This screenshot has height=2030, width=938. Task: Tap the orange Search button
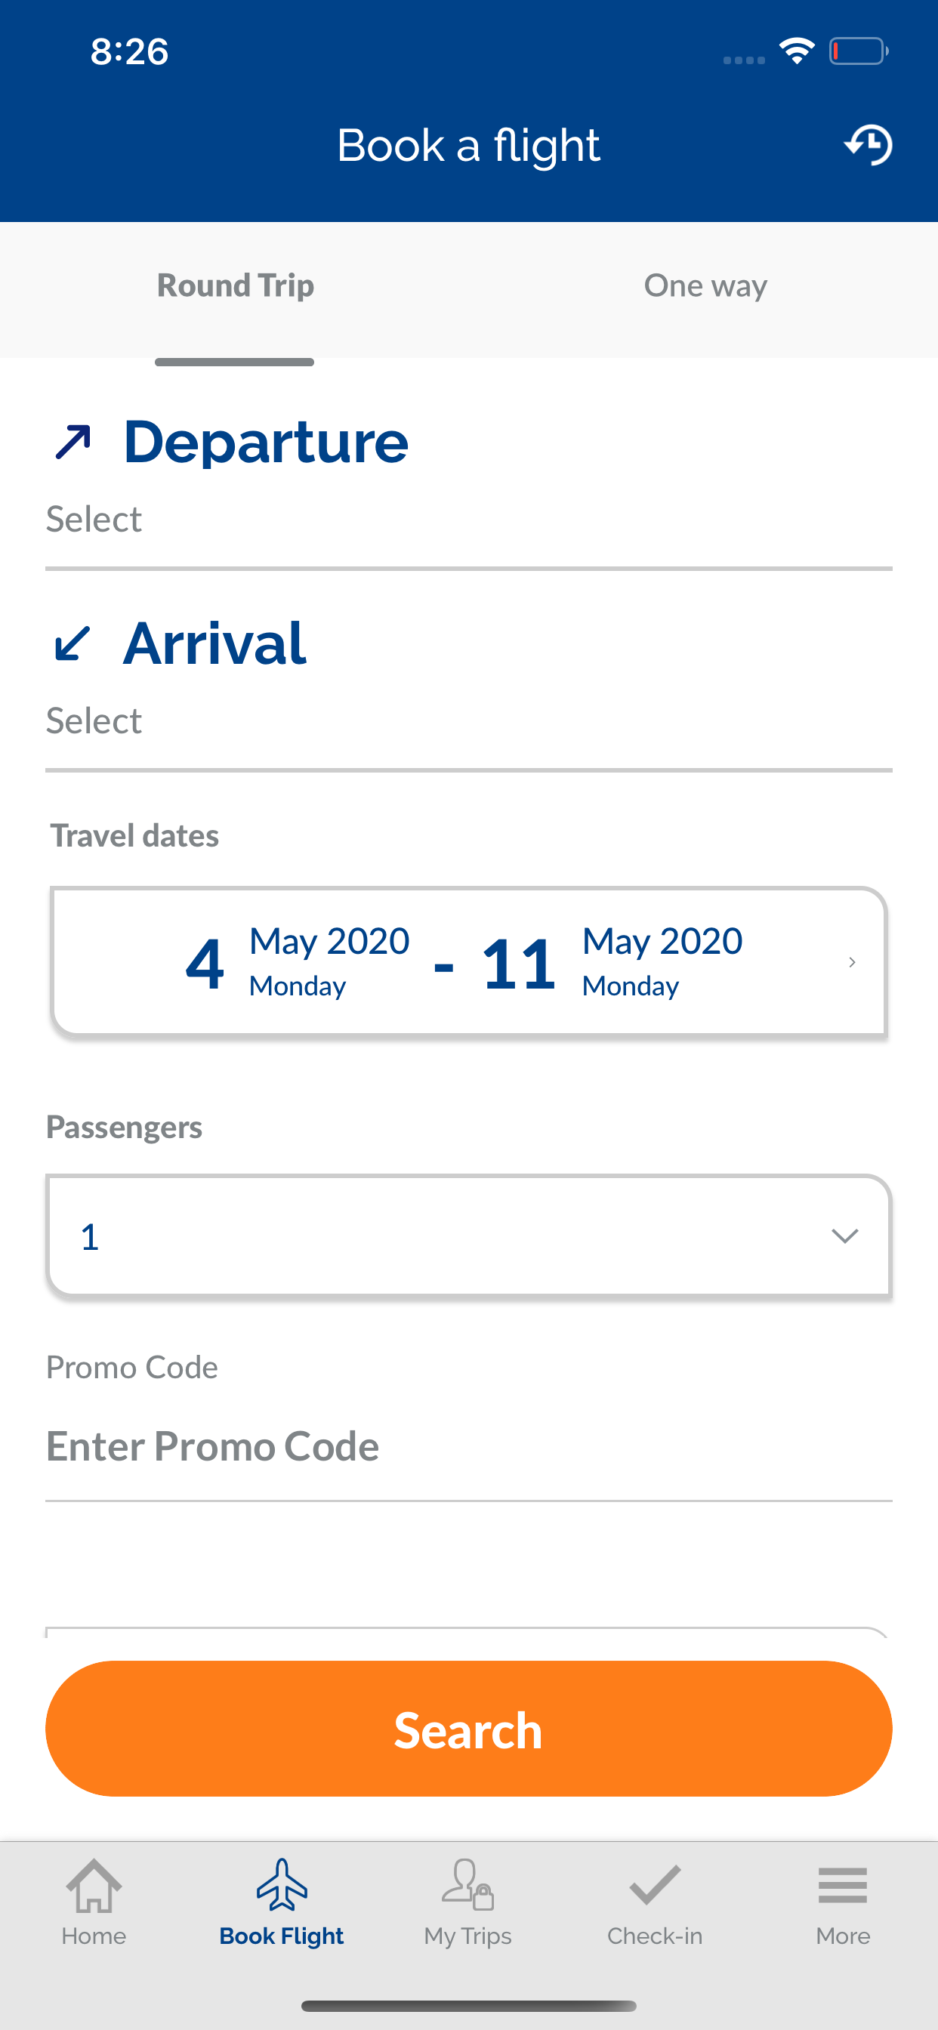[469, 1729]
